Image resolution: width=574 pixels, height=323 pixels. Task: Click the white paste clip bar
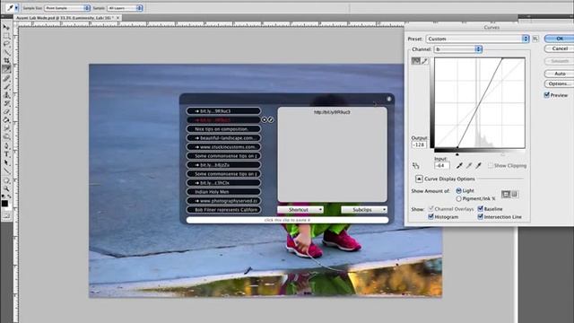pyautogui.click(x=287, y=220)
